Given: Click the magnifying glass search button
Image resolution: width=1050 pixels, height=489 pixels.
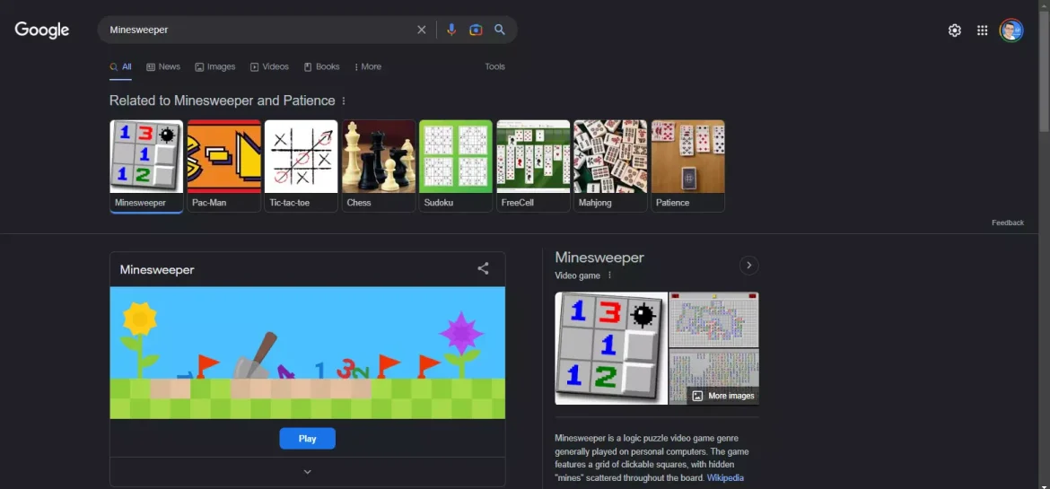Looking at the screenshot, I should 500,30.
